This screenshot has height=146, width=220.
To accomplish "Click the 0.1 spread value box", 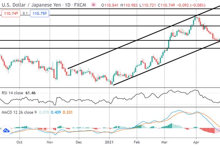I will (x=25, y=14).
